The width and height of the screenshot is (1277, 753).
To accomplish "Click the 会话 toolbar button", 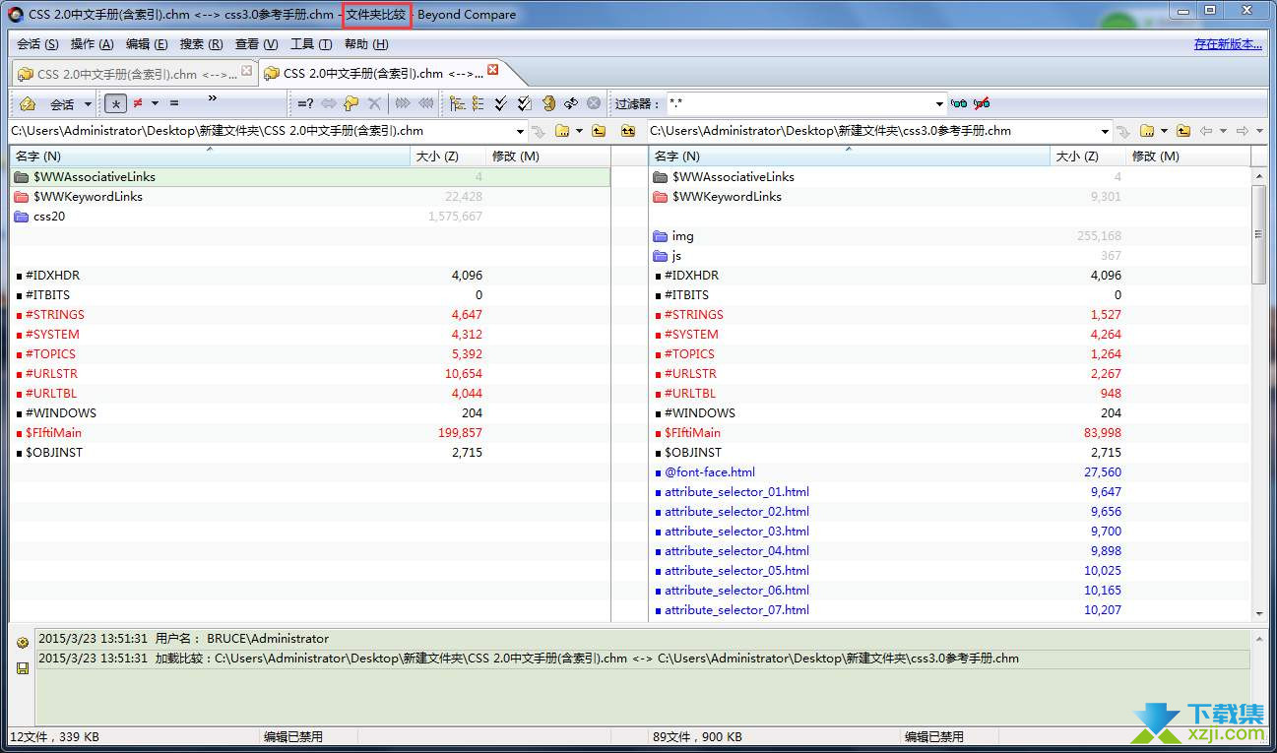I will coord(61,103).
